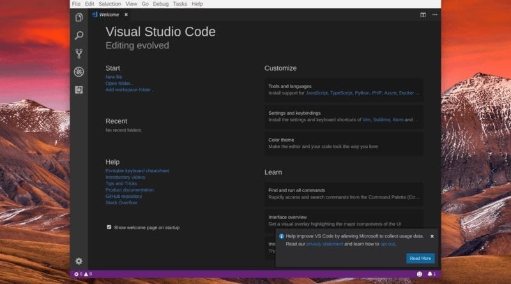Open Tips and Tricks link
Viewport: 511px width, 284px height.
click(x=121, y=183)
